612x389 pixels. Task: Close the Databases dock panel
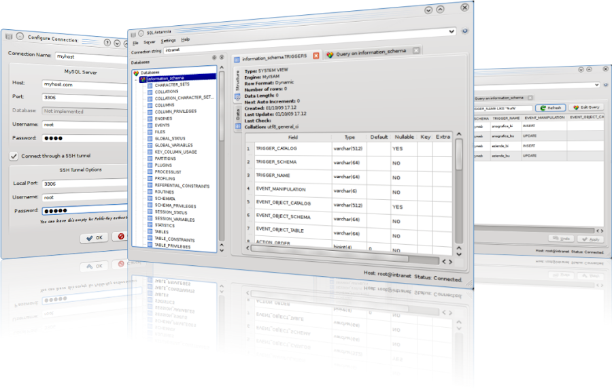222,57
